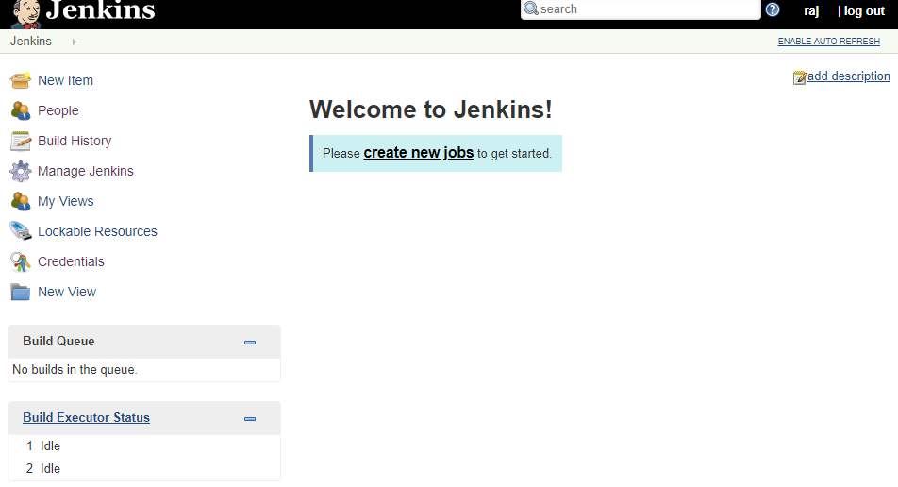Image resolution: width=898 pixels, height=487 pixels.
Task: Collapse the Build Queue panel
Action: click(250, 343)
